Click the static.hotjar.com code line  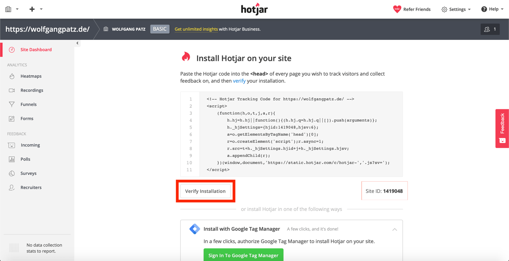click(303, 162)
